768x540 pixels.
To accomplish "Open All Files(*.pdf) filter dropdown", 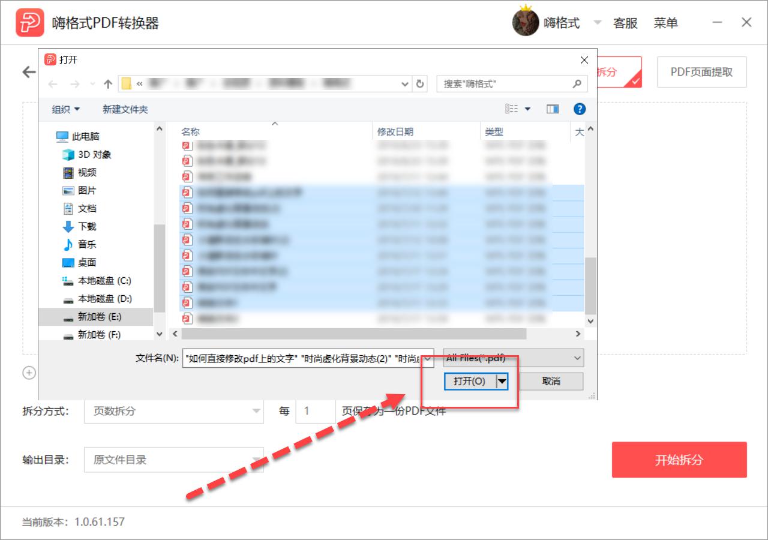I will (514, 358).
